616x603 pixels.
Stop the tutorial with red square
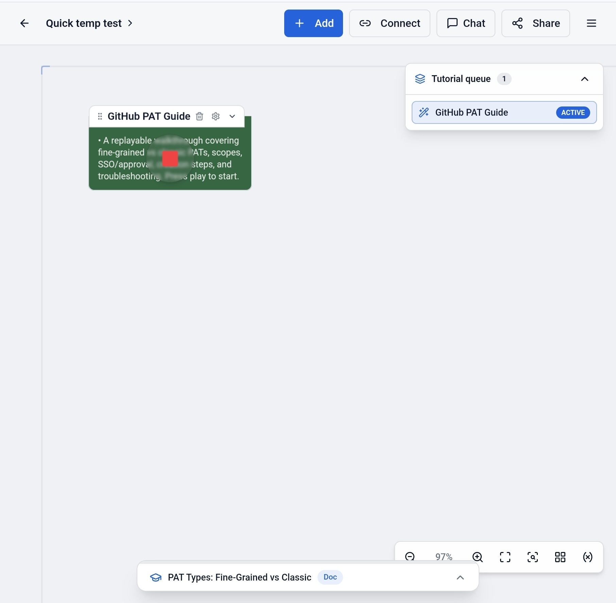(170, 158)
